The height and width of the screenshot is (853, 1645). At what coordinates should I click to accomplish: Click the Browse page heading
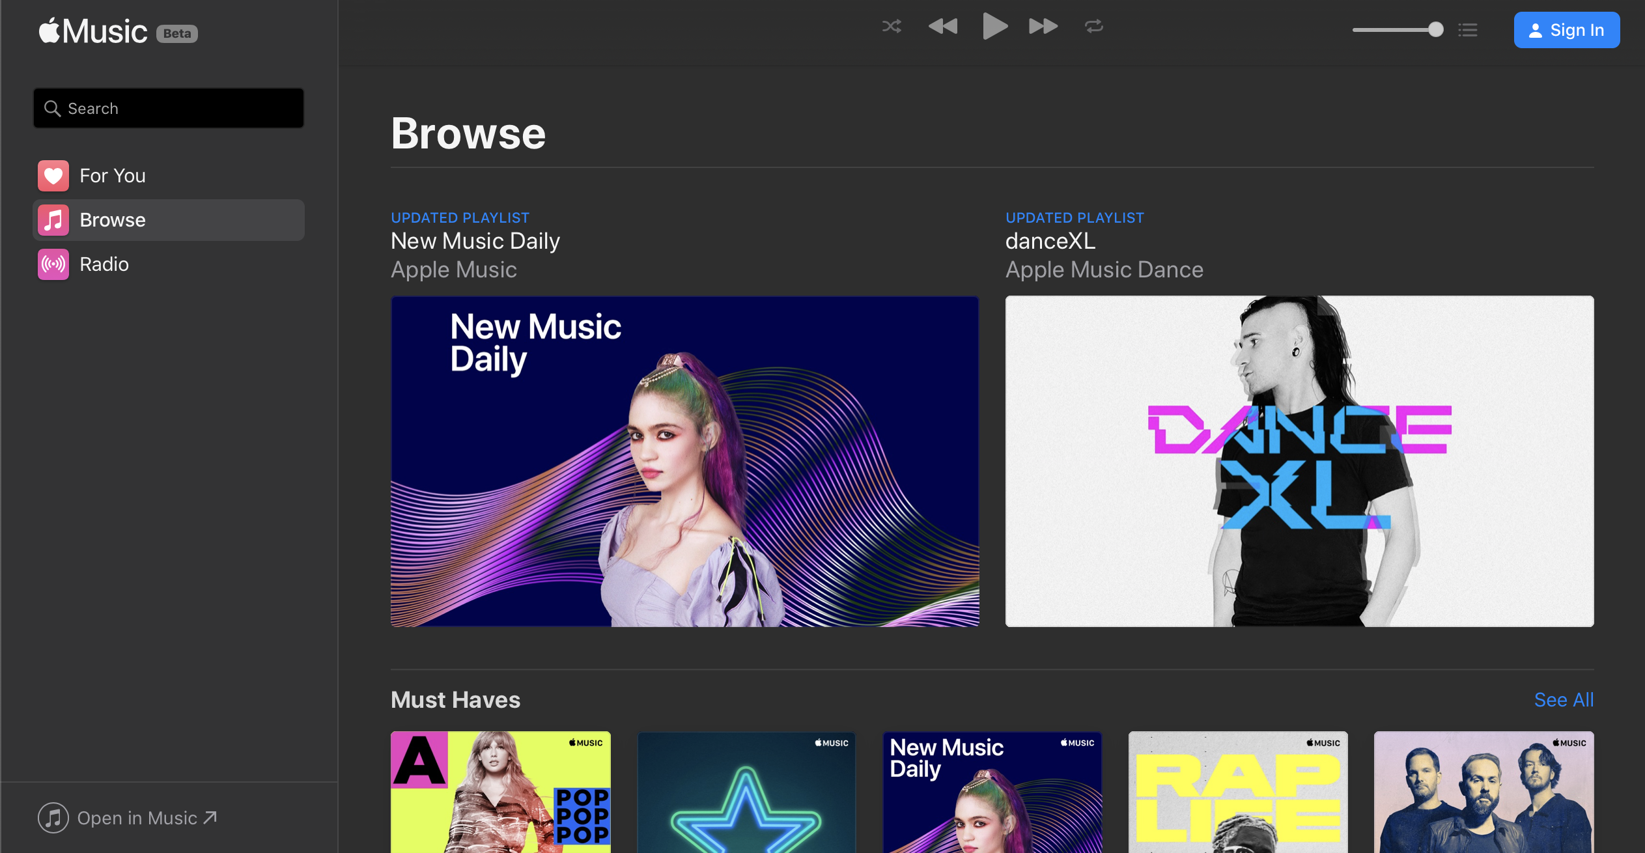(x=469, y=133)
